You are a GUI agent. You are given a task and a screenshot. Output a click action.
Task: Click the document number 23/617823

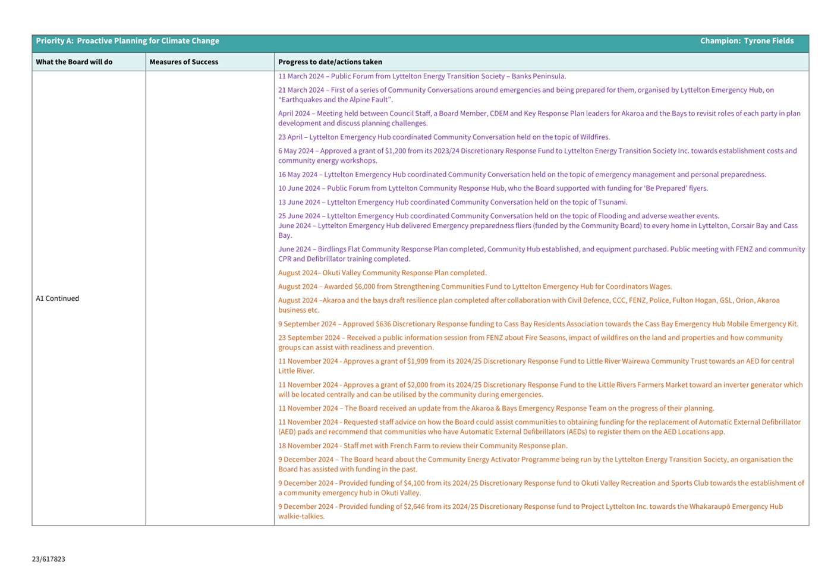[49, 559]
